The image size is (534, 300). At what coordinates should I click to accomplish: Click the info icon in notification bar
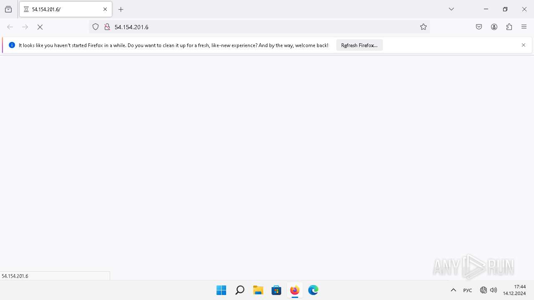pyautogui.click(x=12, y=45)
